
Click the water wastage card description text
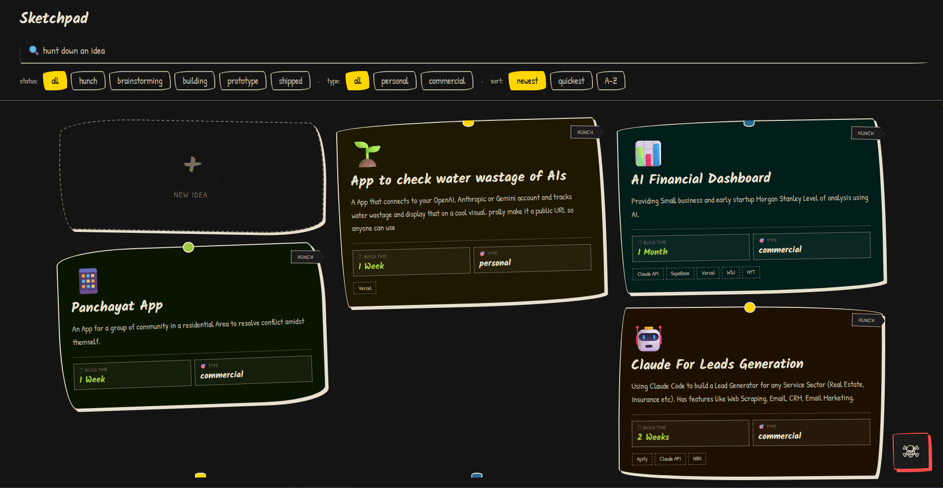point(462,213)
